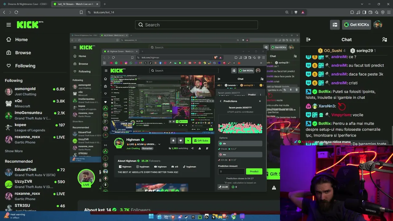Open Brave Shields lion icon
Viewport: 393px width, 221px height.
296,12
